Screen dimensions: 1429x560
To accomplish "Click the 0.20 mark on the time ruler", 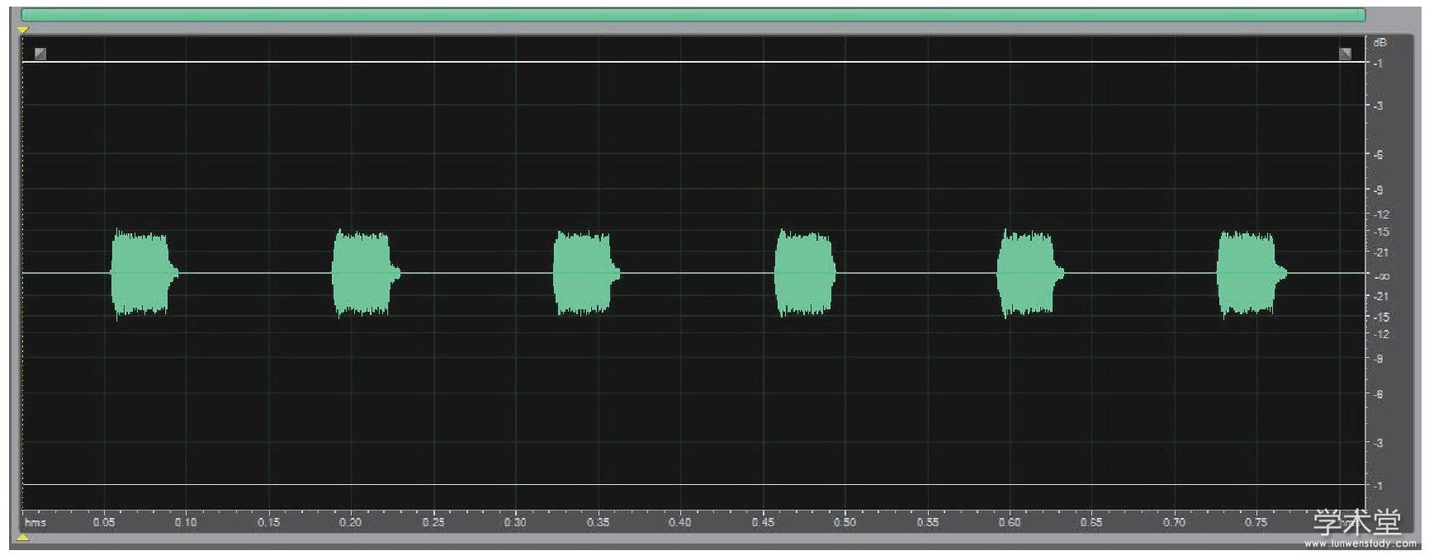I will pyautogui.click(x=350, y=522).
